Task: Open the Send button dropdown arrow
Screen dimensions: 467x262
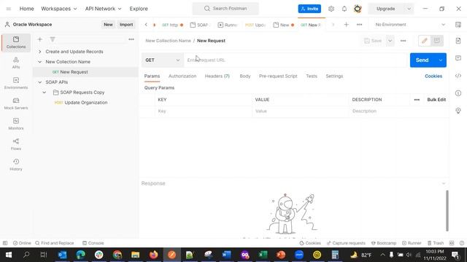Action: pos(441,60)
